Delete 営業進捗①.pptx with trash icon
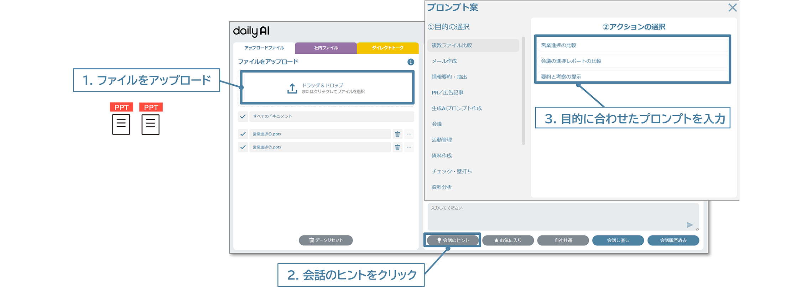Viewport: 812px width, 287px height. (397, 134)
